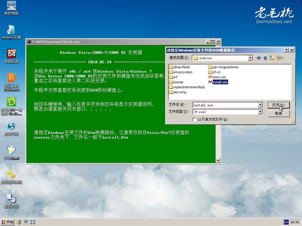Expand the 查找范围 sources dropdown

(250, 58)
